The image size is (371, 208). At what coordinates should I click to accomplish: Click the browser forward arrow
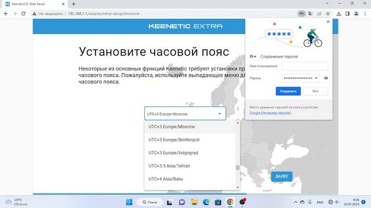[14, 14]
